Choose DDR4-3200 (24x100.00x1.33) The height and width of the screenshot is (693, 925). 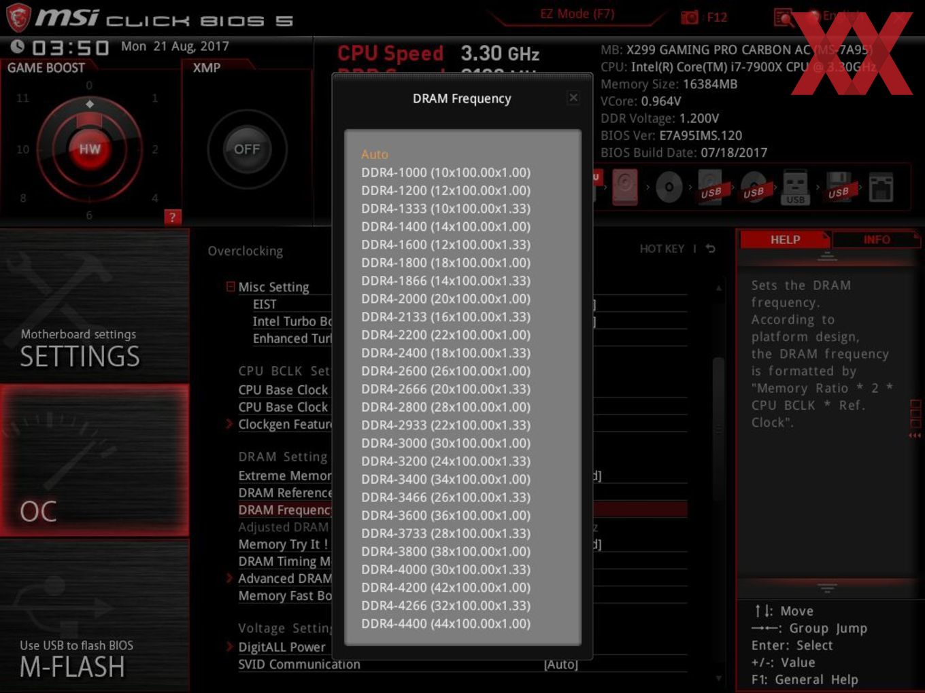pos(445,461)
